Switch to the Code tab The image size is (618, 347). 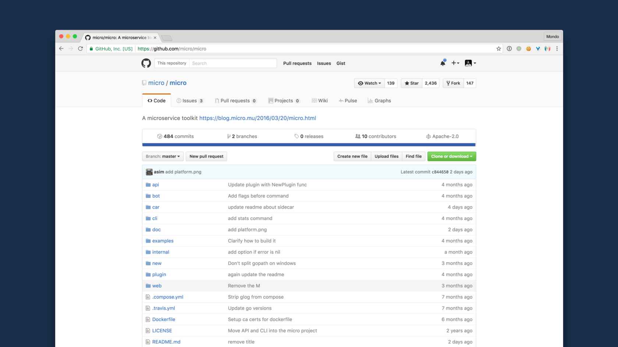click(x=156, y=101)
